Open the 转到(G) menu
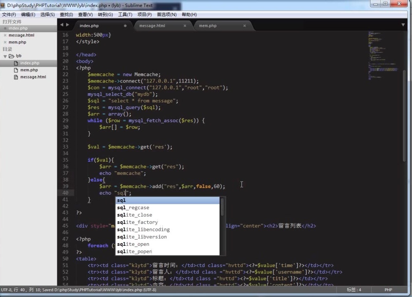The image size is (412, 297). (105, 14)
